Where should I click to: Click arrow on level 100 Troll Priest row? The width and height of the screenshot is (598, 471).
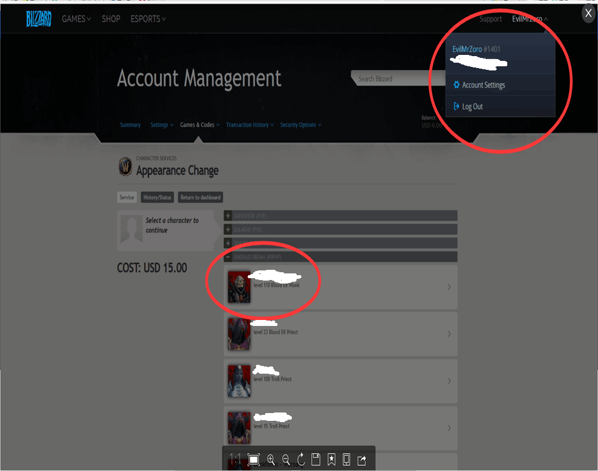pyautogui.click(x=449, y=381)
